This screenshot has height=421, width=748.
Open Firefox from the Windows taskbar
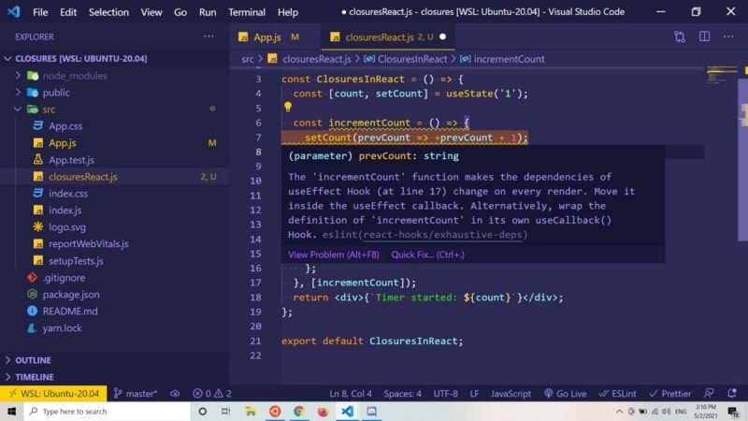coord(324,411)
